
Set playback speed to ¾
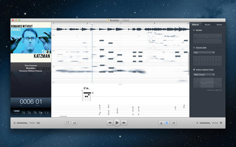pyautogui.click(x=35, y=113)
